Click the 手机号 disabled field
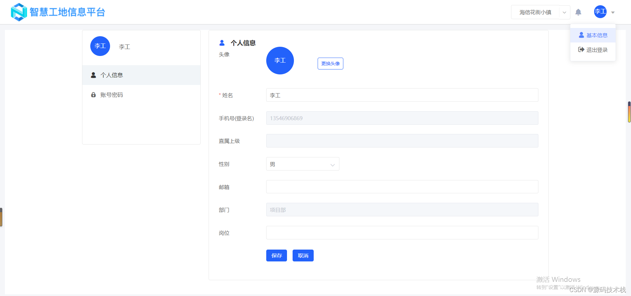The height and width of the screenshot is (296, 631). [x=402, y=118]
